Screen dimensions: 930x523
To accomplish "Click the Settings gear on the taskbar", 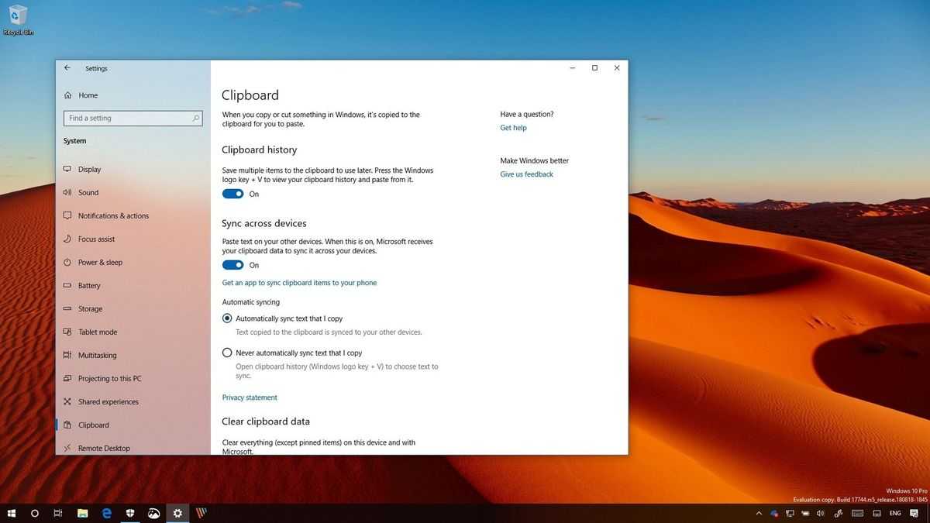I will (177, 513).
